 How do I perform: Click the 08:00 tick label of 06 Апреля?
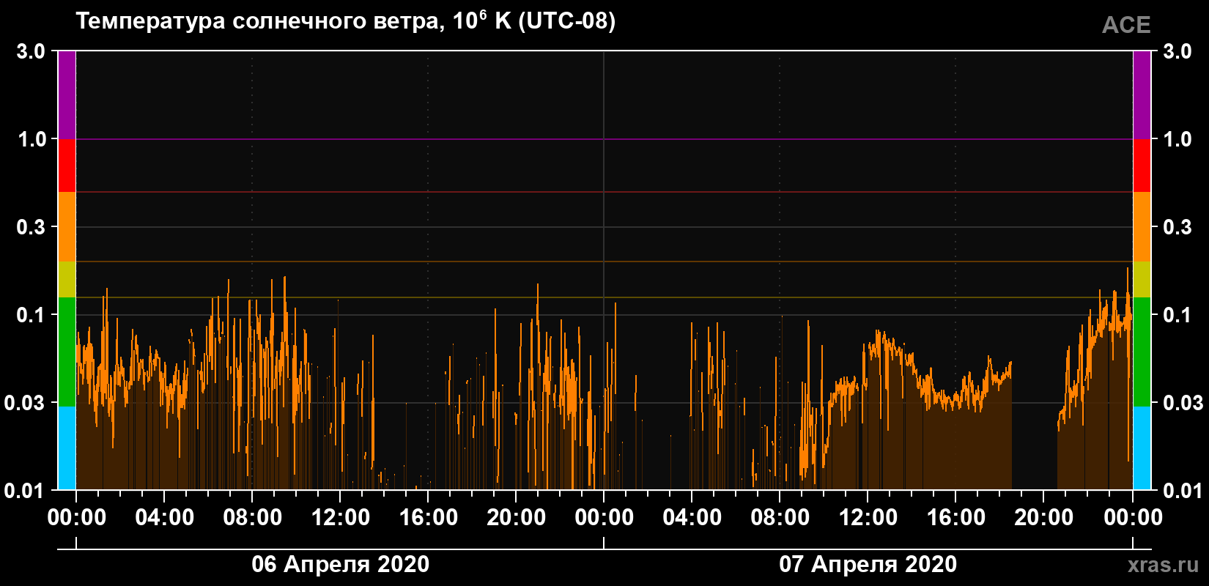tap(253, 518)
